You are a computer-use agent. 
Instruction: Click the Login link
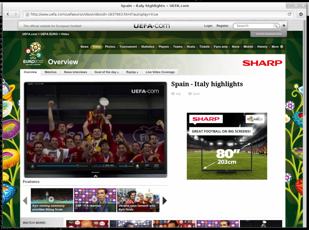[x=208, y=26]
